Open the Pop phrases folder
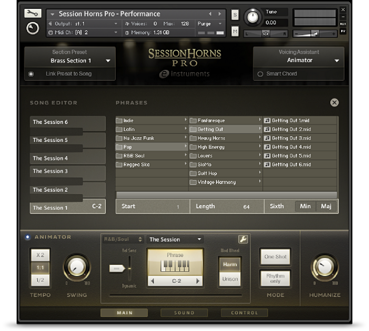Screen dimensions: 369x331 (x=152, y=147)
